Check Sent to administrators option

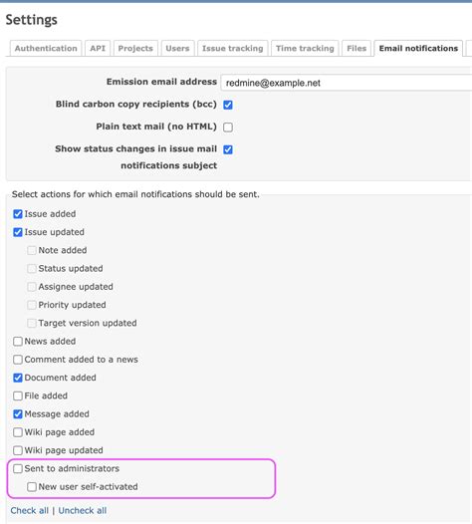(18, 468)
